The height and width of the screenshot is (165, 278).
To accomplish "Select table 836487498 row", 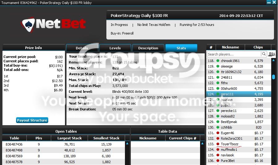I will 64,150.
